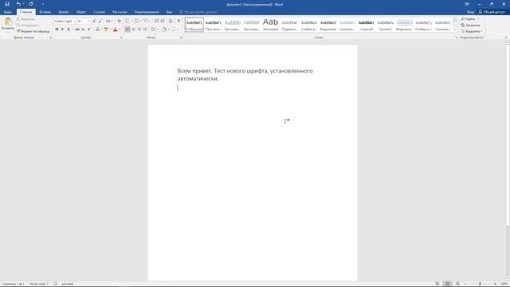Viewport: 510px width, 287px height.
Task: Switch to Дизайн ribbon tab
Action: [x=64, y=12]
